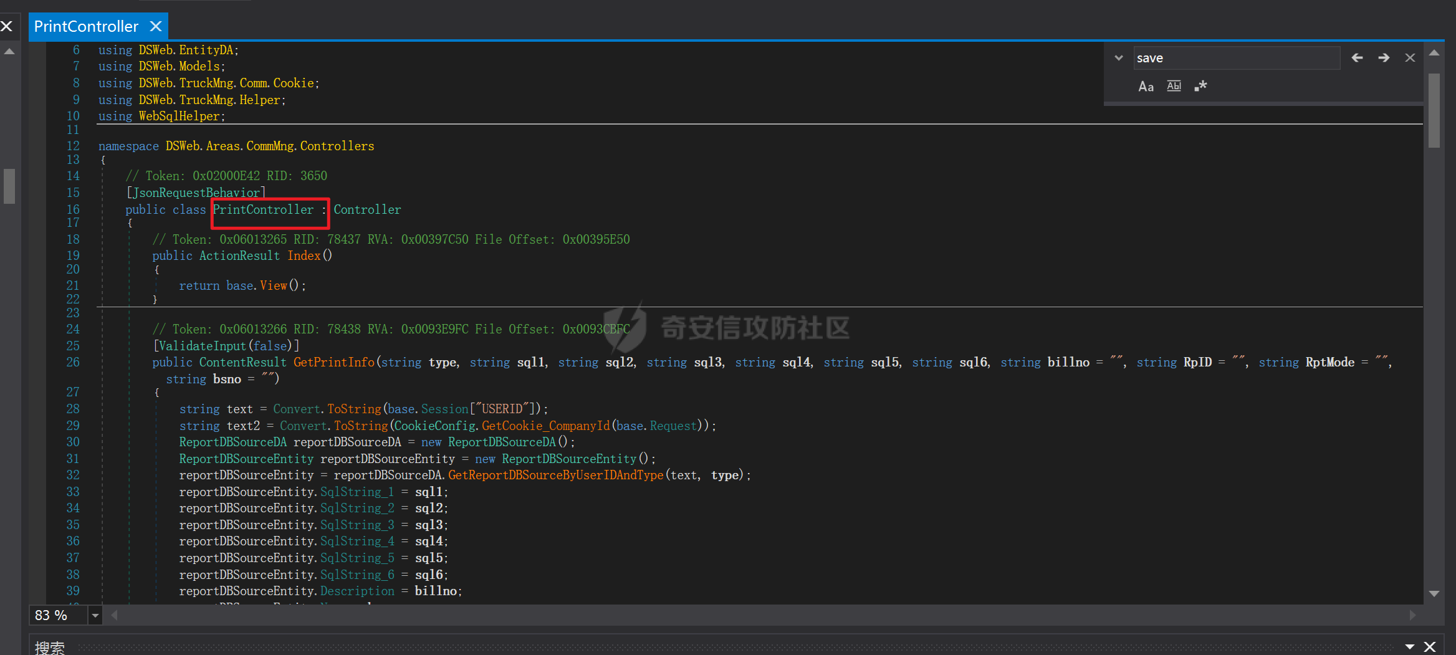Image resolution: width=1456 pixels, height=655 pixels.
Task: Click using DSWeb.TruckMng.Comm.Cookie line
Action: click(209, 84)
